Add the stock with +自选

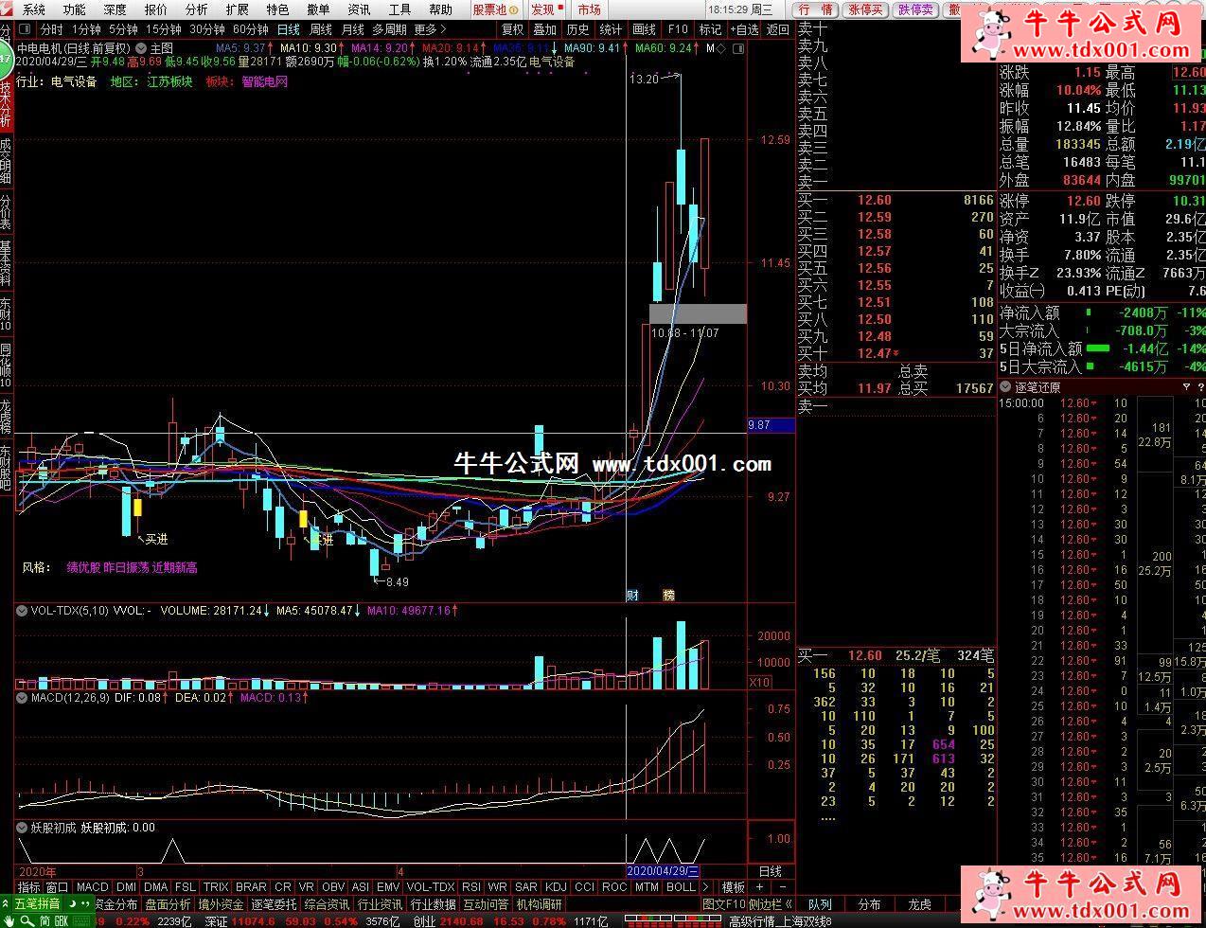pyautogui.click(x=743, y=29)
